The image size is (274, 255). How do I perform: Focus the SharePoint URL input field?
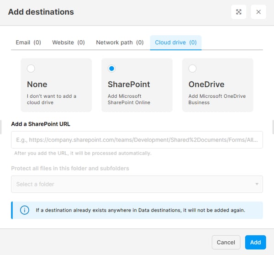point(137,140)
